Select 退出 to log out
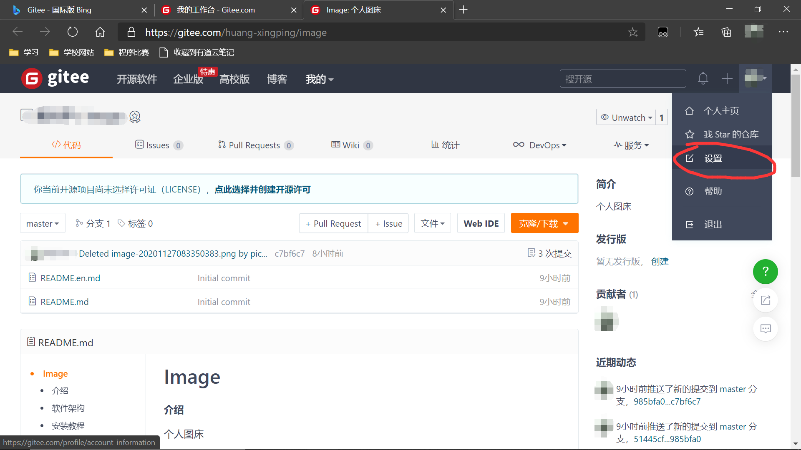 click(x=722, y=224)
